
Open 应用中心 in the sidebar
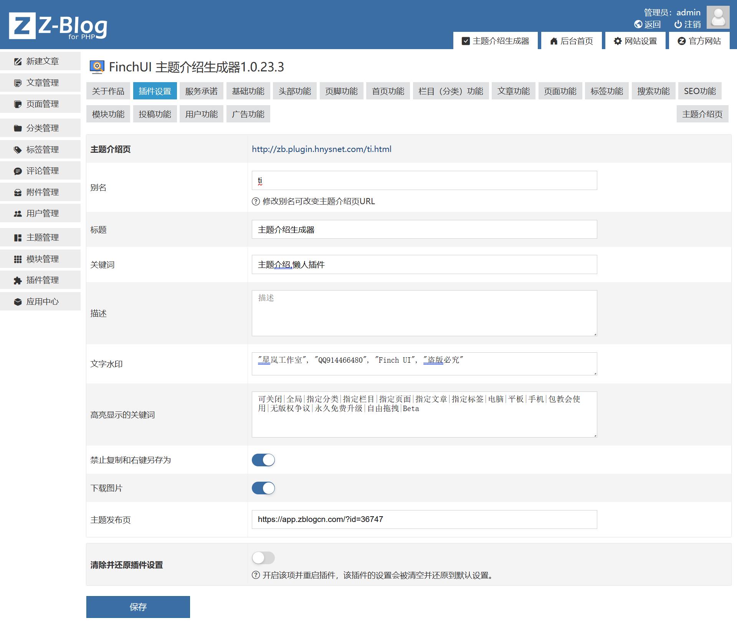pos(40,302)
